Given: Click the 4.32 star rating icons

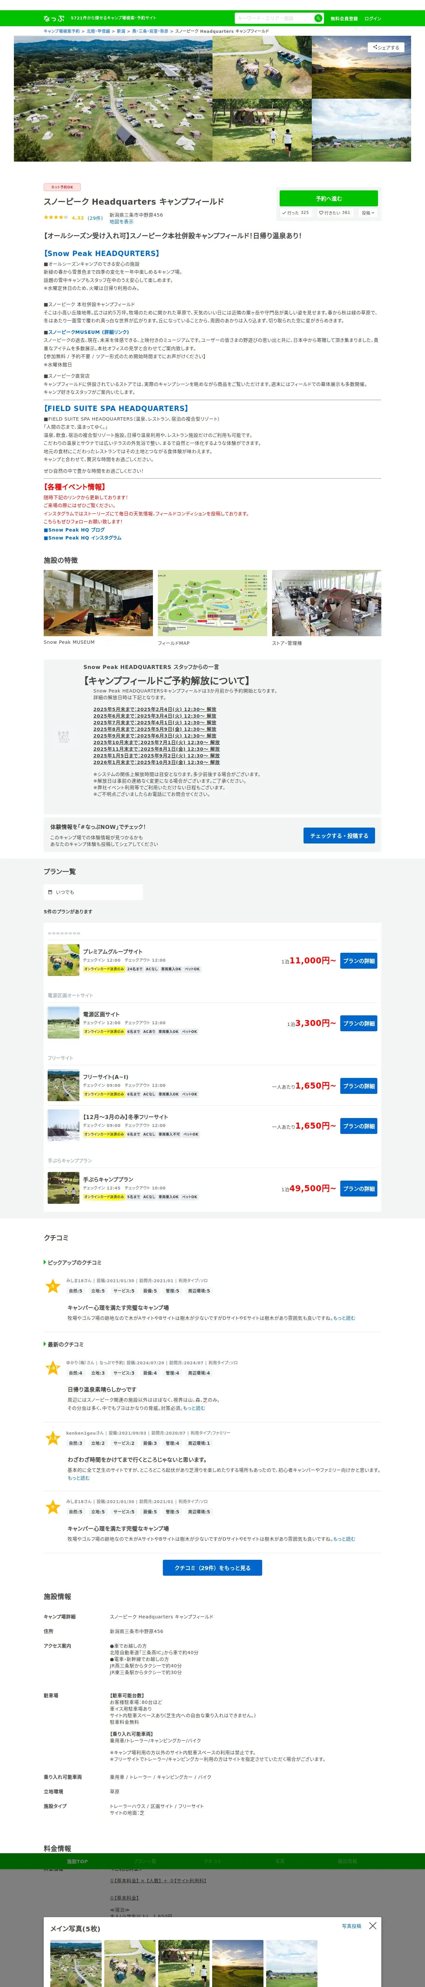Looking at the screenshot, I should click(56, 218).
